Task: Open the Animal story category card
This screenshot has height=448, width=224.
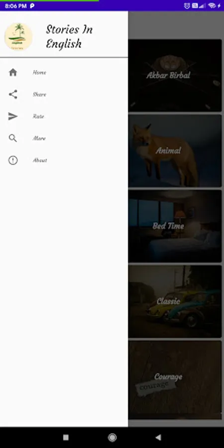Action: 175,151
